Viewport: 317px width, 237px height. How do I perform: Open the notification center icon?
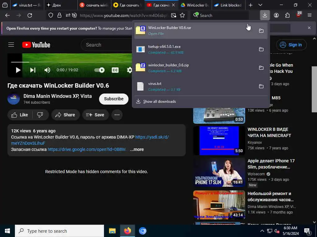click(x=307, y=231)
